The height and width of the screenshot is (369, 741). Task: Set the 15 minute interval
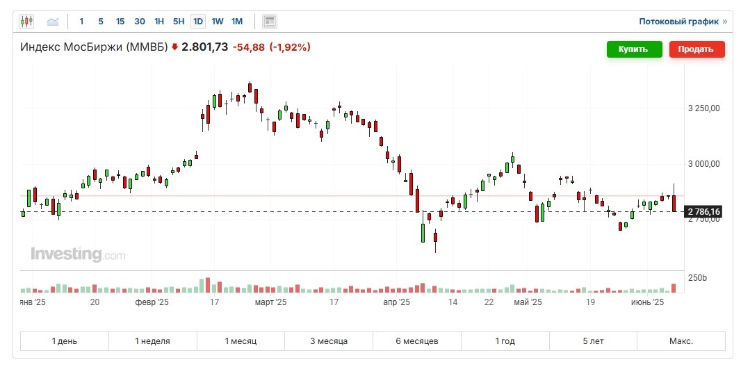coord(120,22)
